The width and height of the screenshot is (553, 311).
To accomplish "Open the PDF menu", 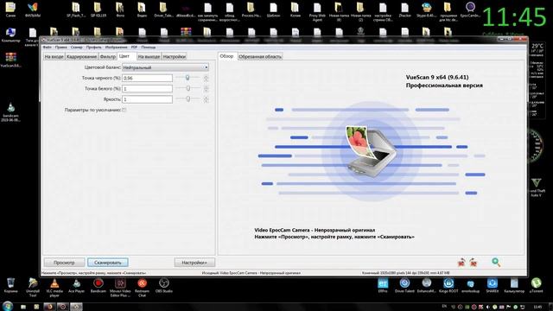I will pyautogui.click(x=134, y=47).
